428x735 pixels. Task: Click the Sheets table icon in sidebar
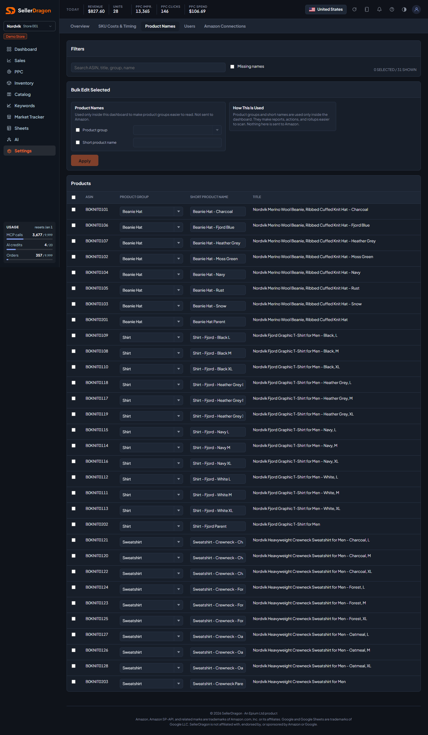point(9,128)
